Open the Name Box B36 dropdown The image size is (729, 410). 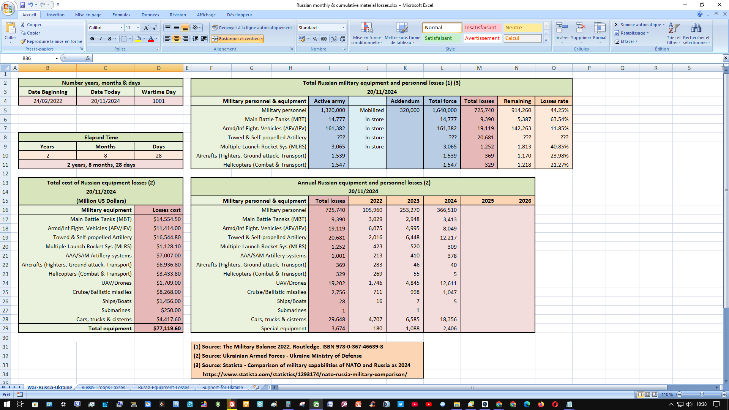tap(57, 58)
